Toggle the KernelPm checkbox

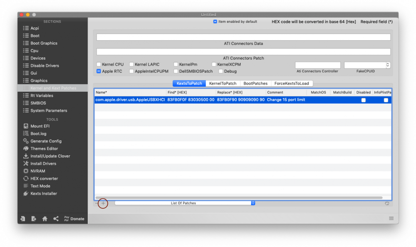click(x=176, y=64)
